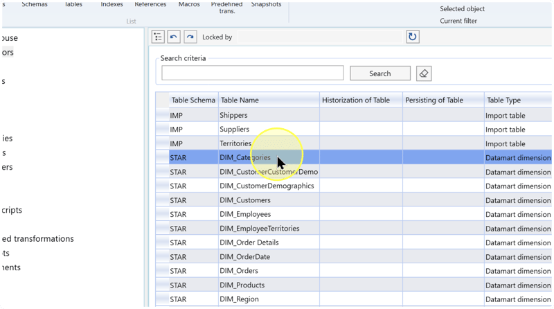Open Snapshots in the ribbon

266,4
